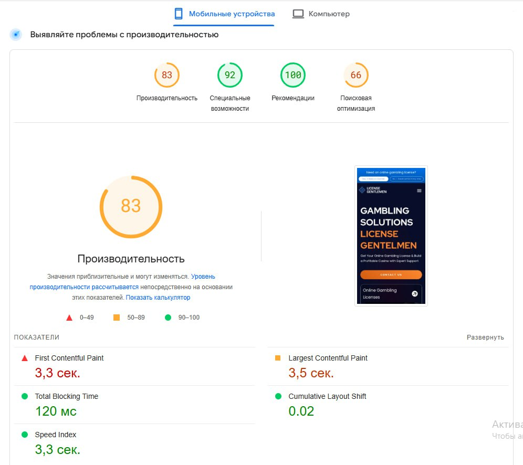Open Уровень производительности рассчитывается link
Screen dimensions: 523x465
pyautogui.click(x=122, y=282)
